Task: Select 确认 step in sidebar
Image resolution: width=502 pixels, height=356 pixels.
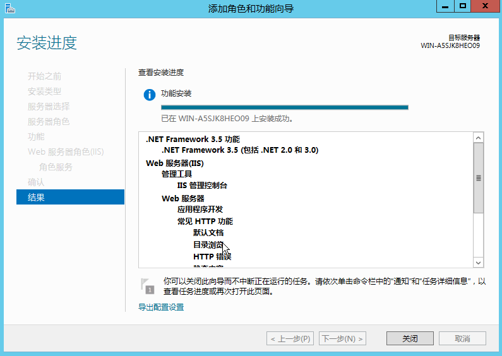Action: tap(36, 182)
